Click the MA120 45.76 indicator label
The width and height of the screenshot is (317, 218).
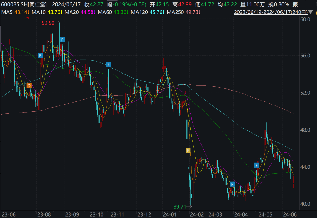148,12
